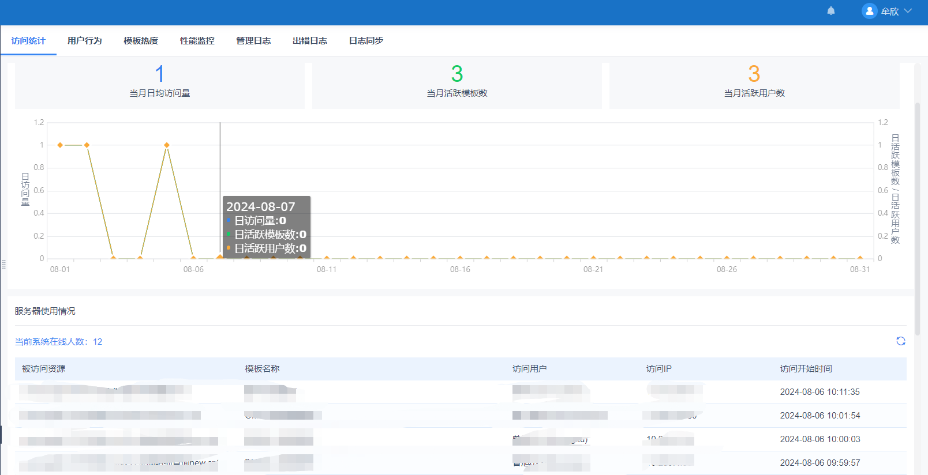Click the 08-16 axis label

point(460,269)
